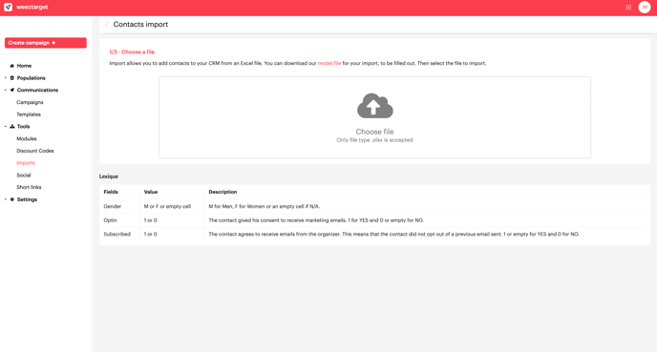Click the '1 or 0' value in Optin row
657x352 pixels.
pyautogui.click(x=151, y=220)
